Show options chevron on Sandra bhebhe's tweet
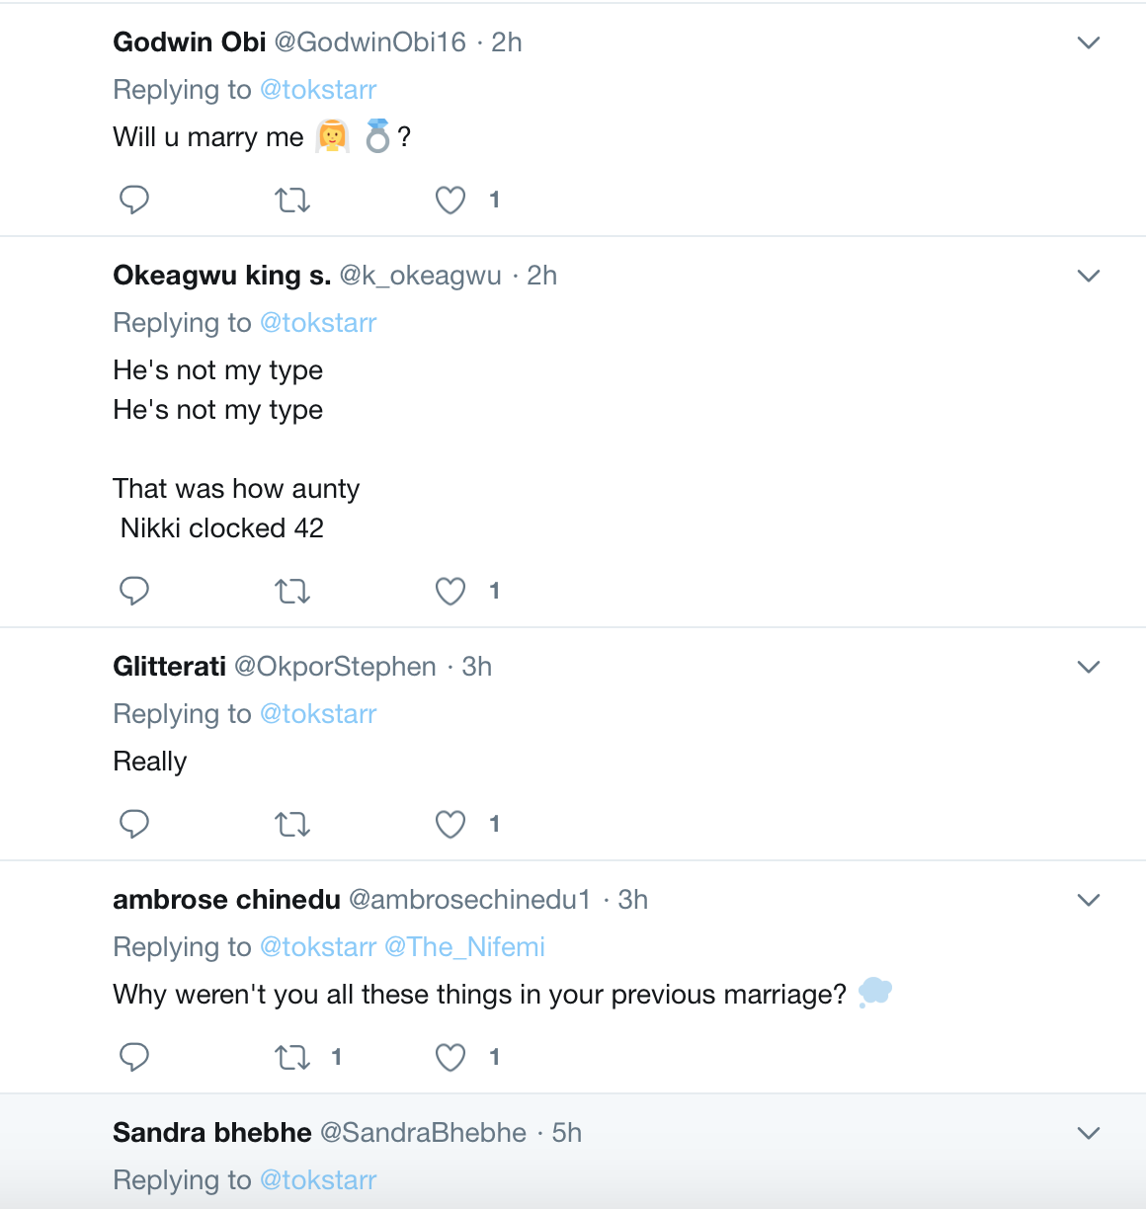 1088,1133
